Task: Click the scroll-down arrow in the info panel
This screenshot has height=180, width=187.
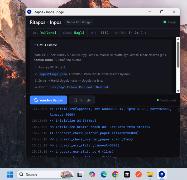Action: point(178,91)
